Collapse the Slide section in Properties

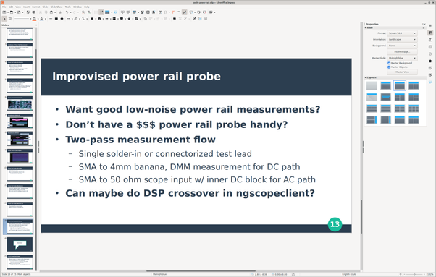[366, 27]
